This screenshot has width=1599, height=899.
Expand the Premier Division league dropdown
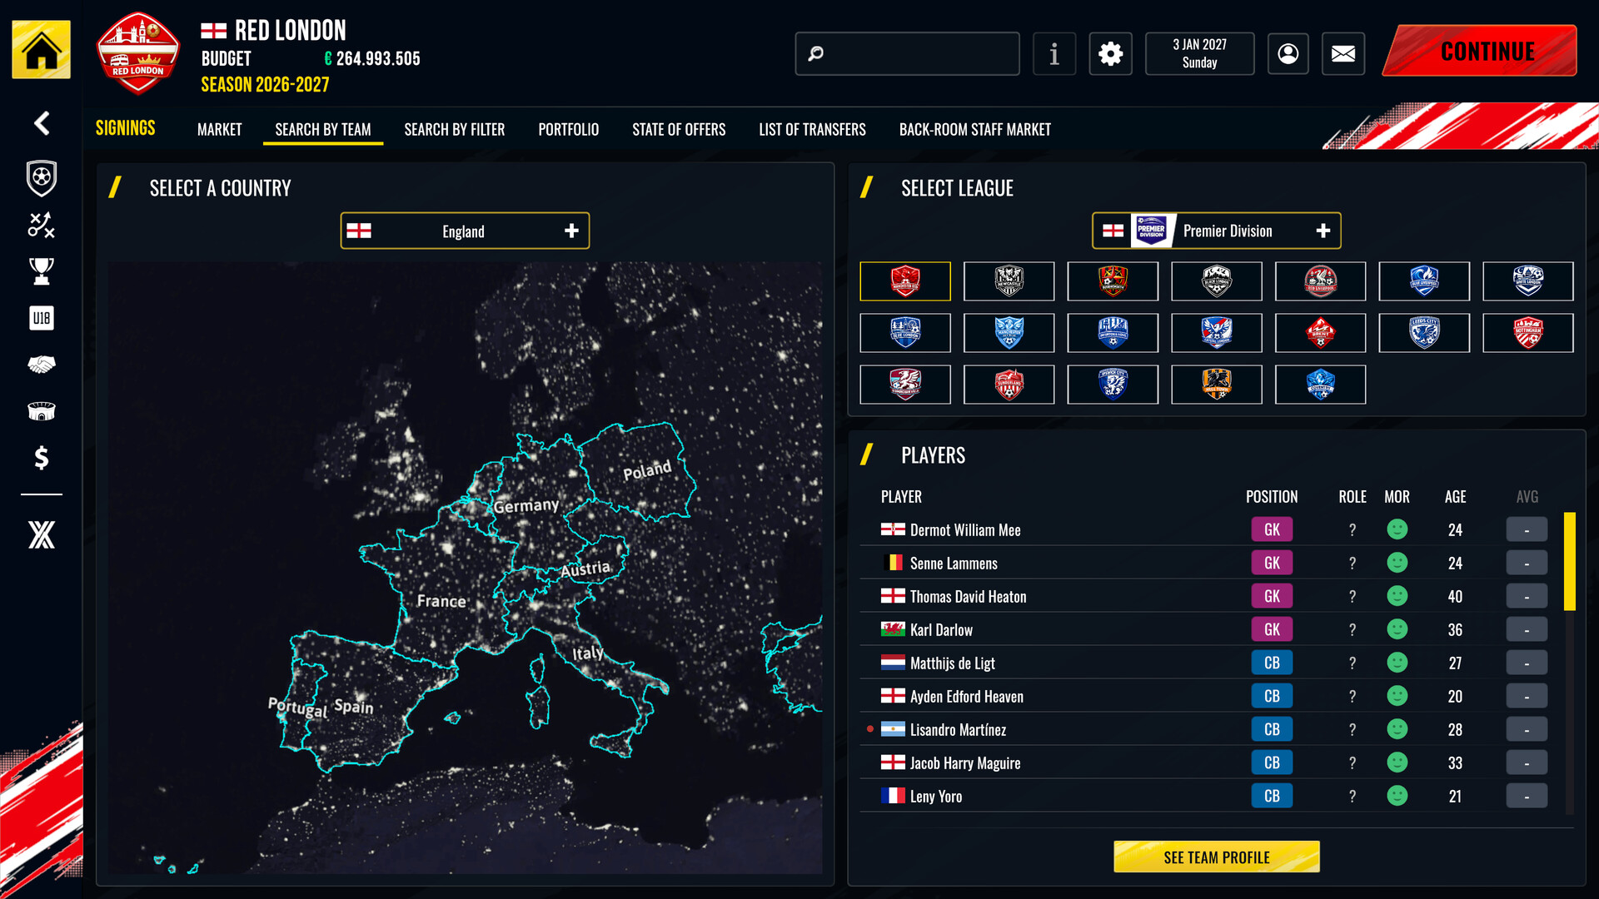pos(1216,231)
